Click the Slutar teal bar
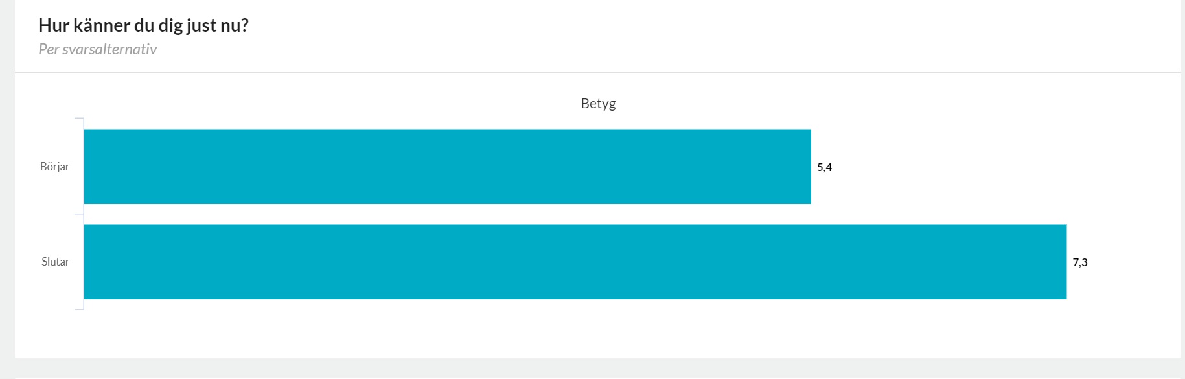This screenshot has width=1185, height=379. tap(575, 262)
